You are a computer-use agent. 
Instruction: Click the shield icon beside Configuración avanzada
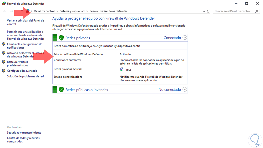pos(3,71)
